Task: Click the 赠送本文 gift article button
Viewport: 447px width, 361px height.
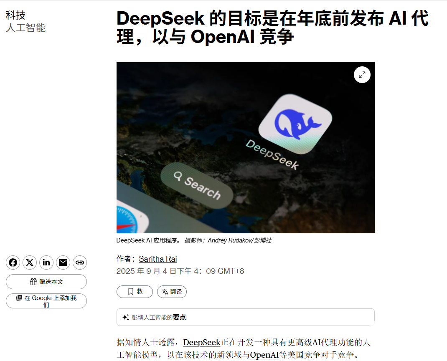Action: pos(46,282)
